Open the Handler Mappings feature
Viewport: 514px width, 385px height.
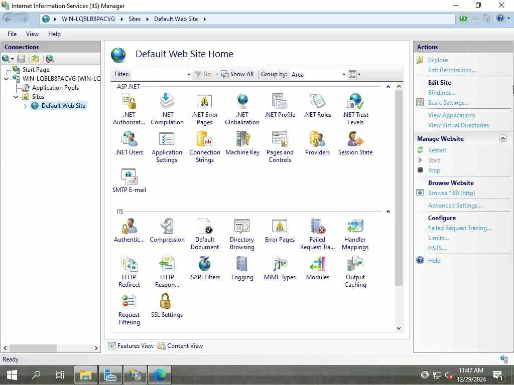(x=355, y=234)
